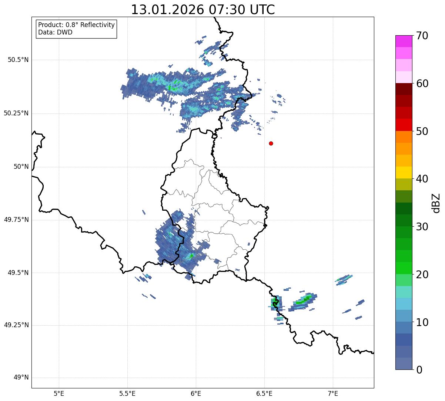Click the 49°N latitude label
445x401 pixels.
[x=21, y=378]
